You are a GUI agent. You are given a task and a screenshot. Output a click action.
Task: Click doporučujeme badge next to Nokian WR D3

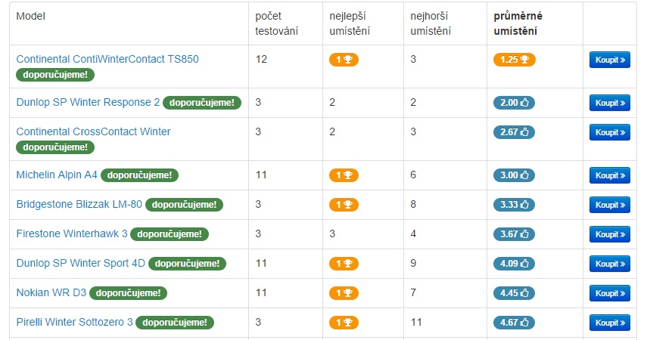pos(128,293)
